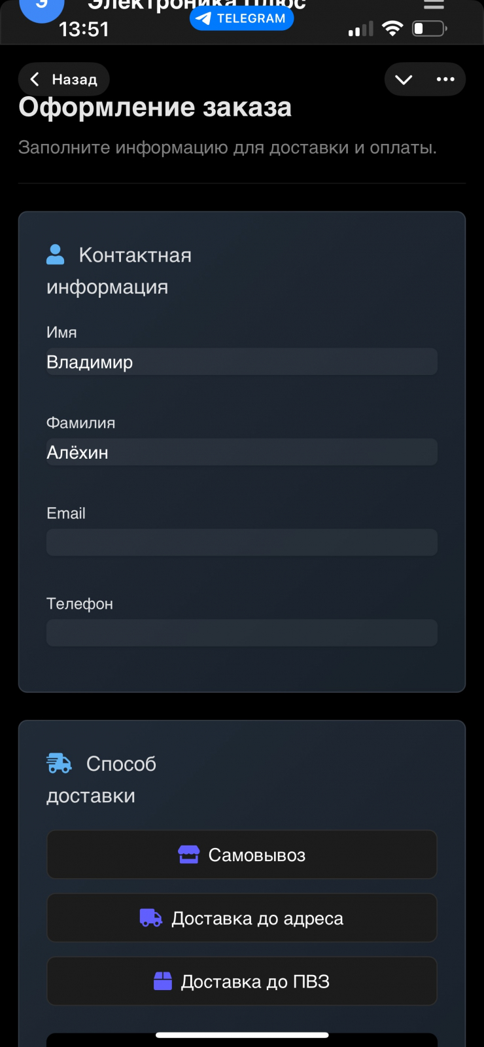Click the contact person icon

click(x=56, y=255)
